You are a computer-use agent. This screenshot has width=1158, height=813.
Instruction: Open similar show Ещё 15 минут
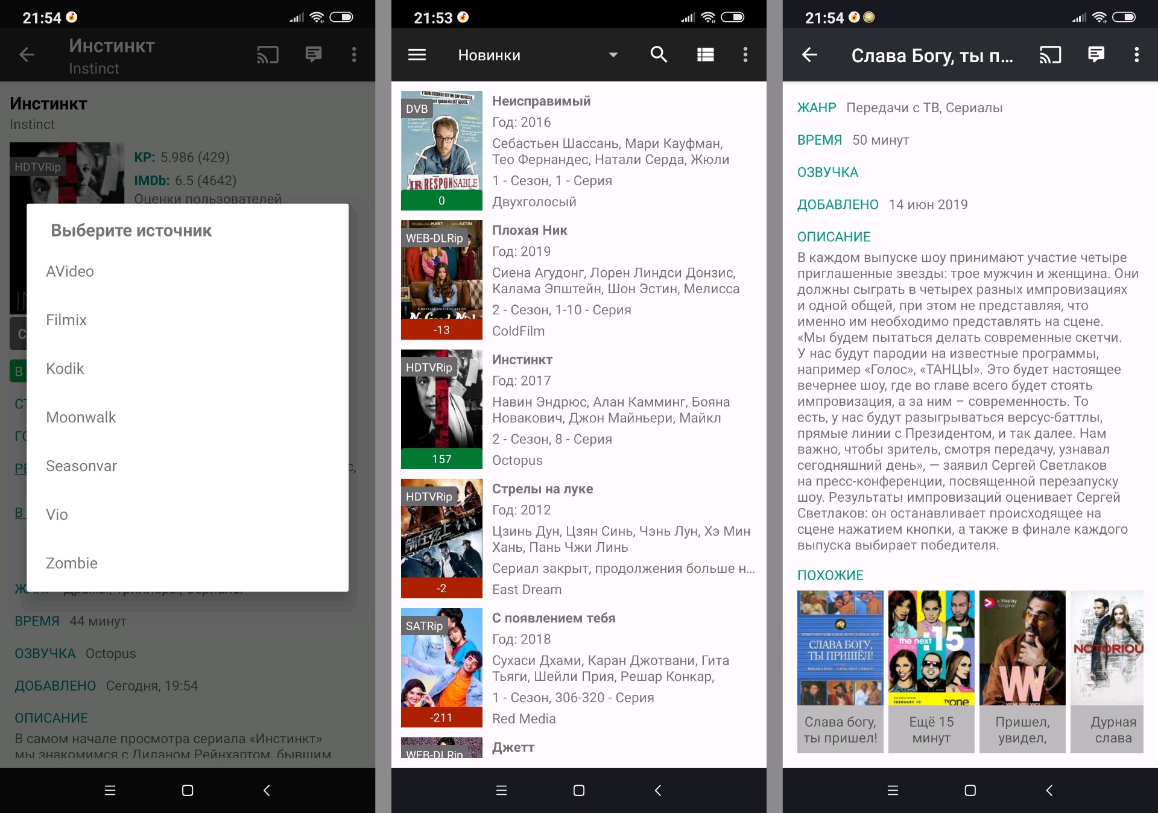[x=931, y=671]
